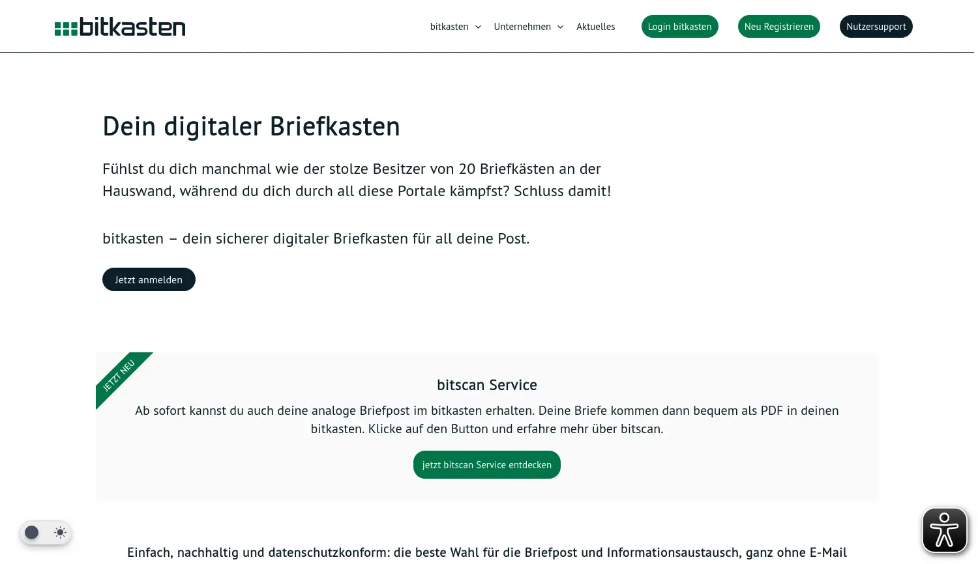The width and height of the screenshot is (978, 564).
Task: Click Neu Registrieren in the header
Action: point(778,26)
